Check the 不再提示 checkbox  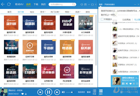click(x=102, y=19)
